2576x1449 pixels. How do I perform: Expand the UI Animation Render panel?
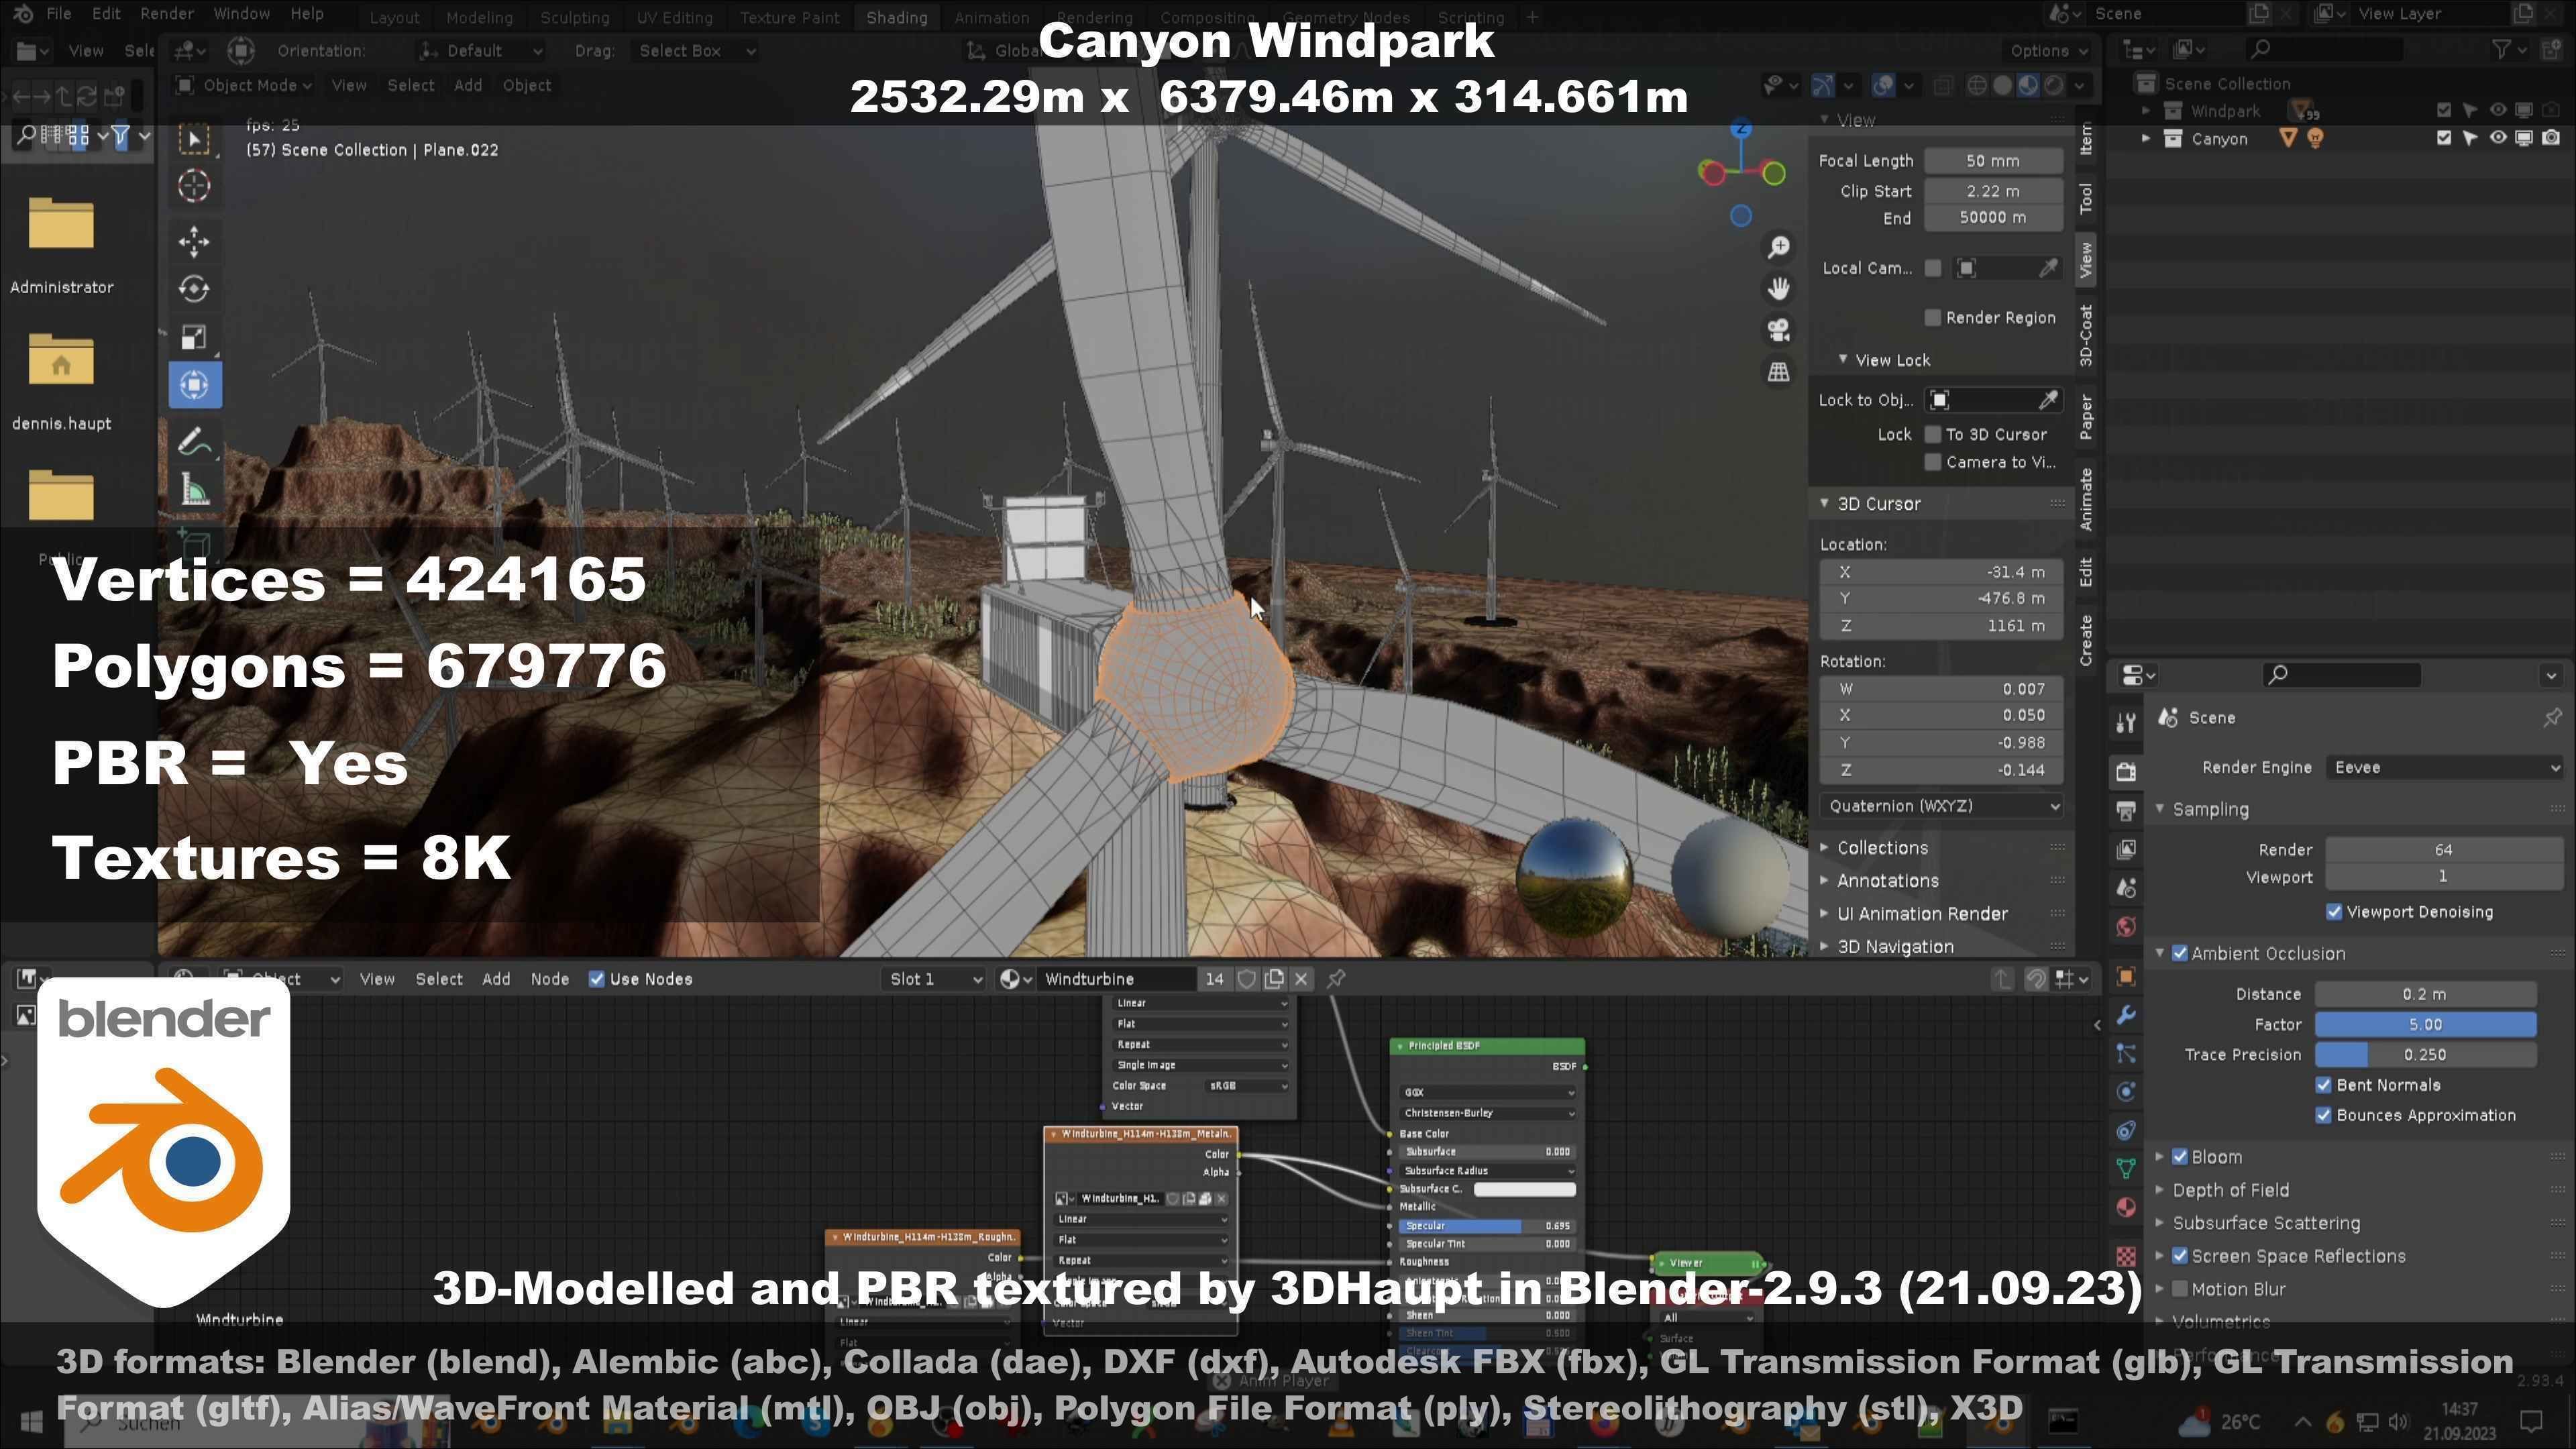click(1922, 914)
